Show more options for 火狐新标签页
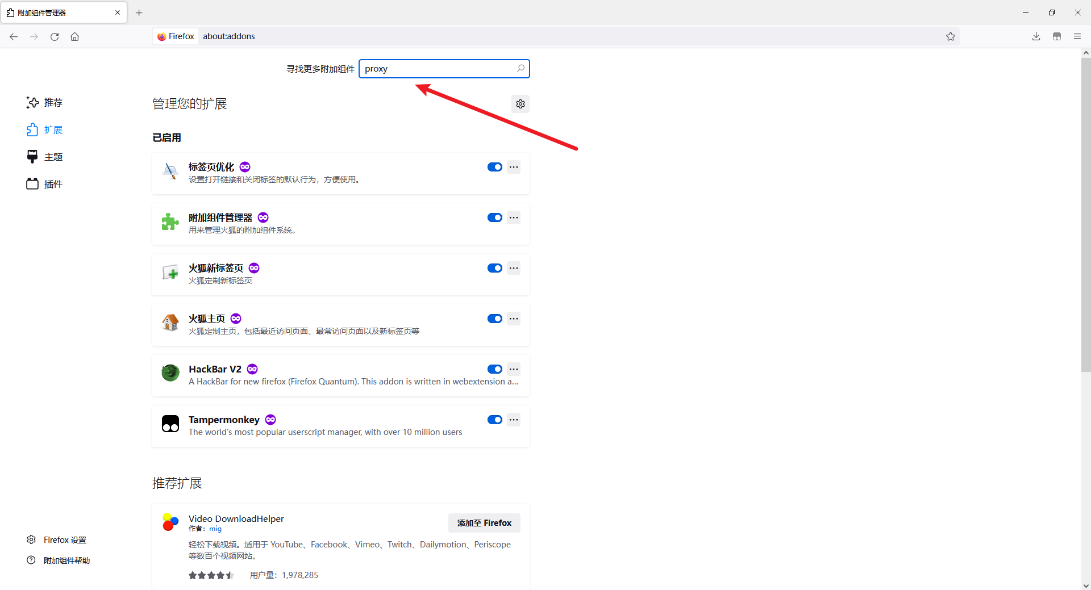 pyautogui.click(x=514, y=268)
